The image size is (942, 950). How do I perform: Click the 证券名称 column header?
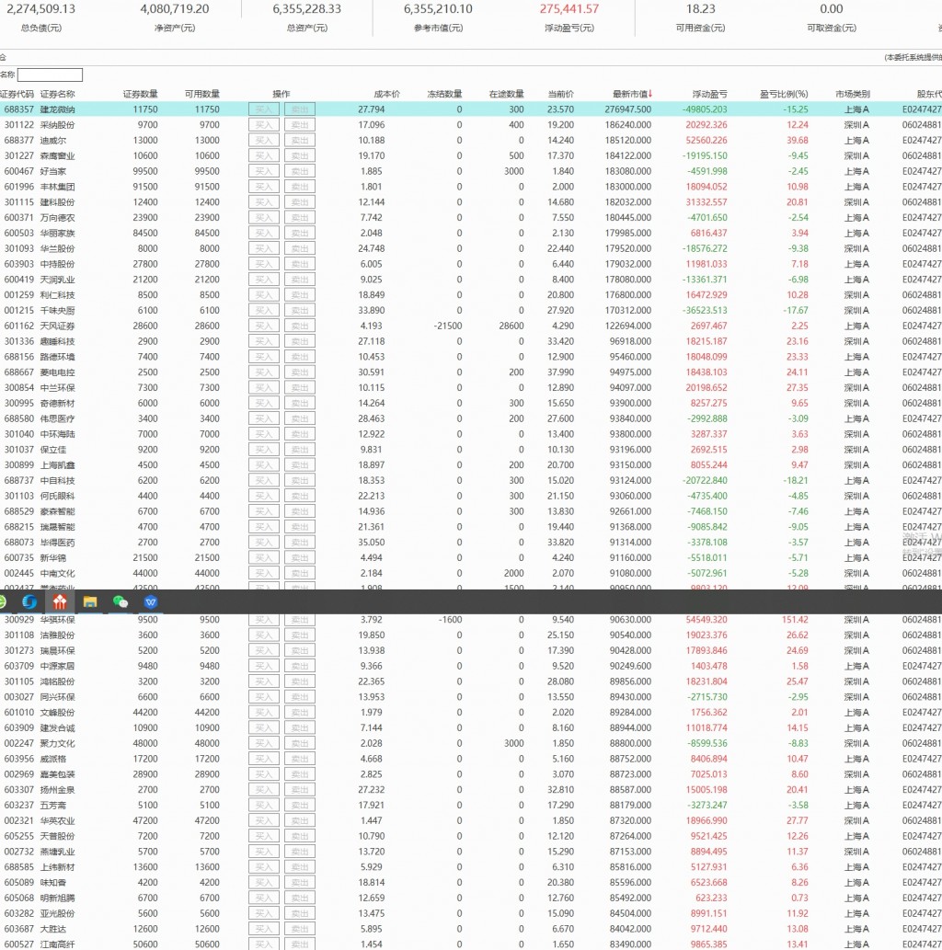tap(57, 94)
